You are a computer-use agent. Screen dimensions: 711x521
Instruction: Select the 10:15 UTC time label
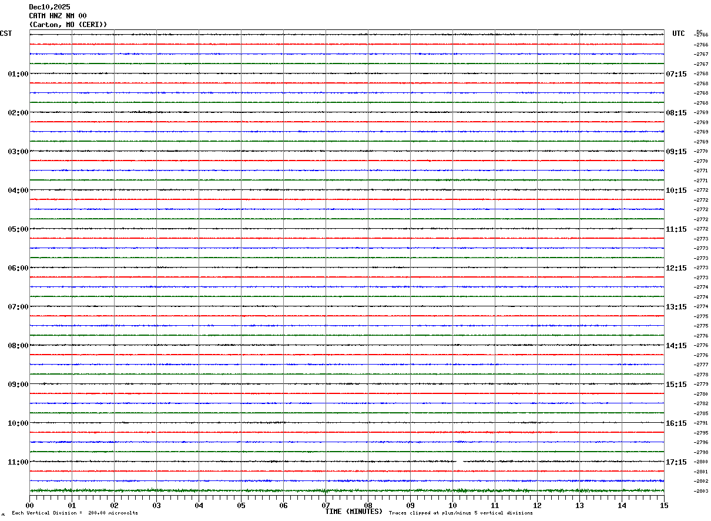click(x=676, y=191)
